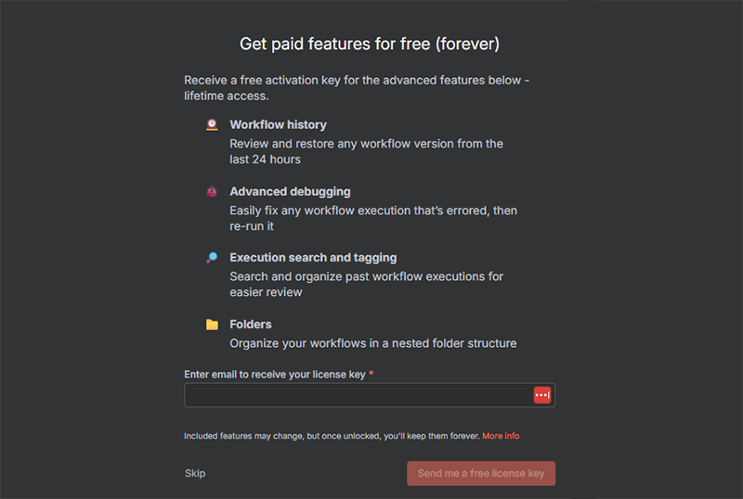Click the Folders feature heading

pyautogui.click(x=251, y=325)
